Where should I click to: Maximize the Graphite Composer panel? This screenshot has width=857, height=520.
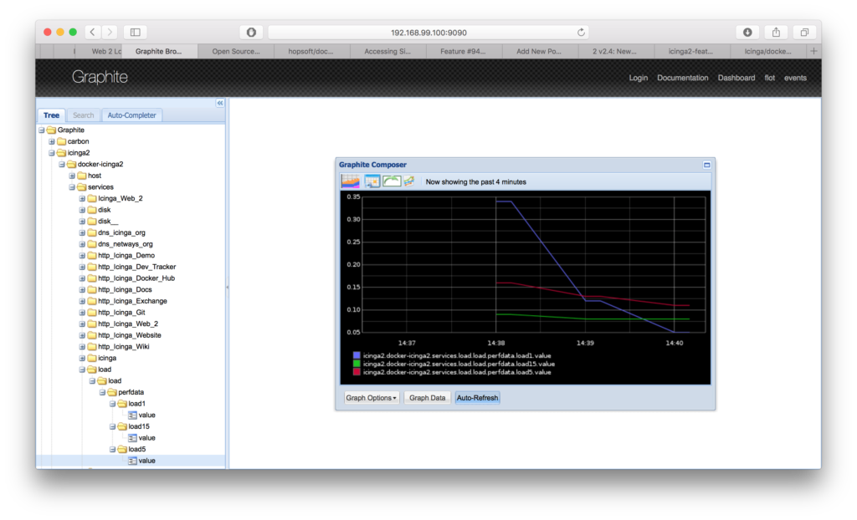706,165
